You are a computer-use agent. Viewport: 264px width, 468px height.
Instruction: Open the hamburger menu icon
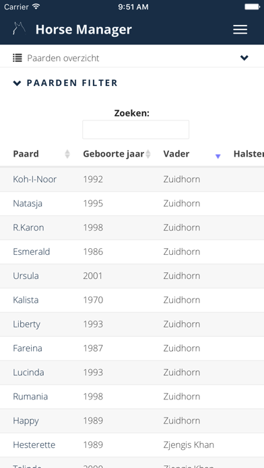pos(240,30)
